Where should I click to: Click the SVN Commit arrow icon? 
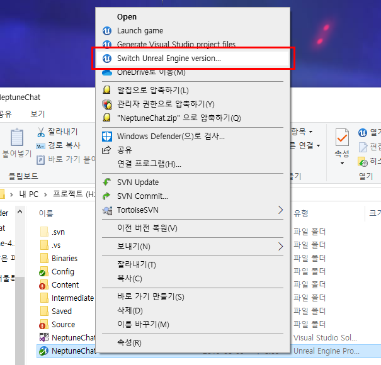coord(106,196)
